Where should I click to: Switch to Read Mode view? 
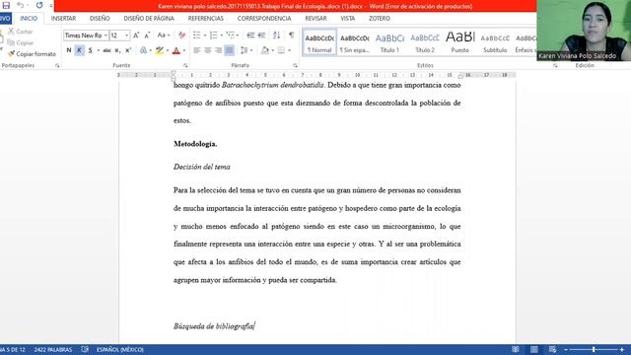point(516,349)
